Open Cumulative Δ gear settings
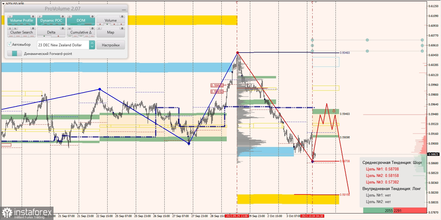441x220 pixels. click(x=92, y=29)
